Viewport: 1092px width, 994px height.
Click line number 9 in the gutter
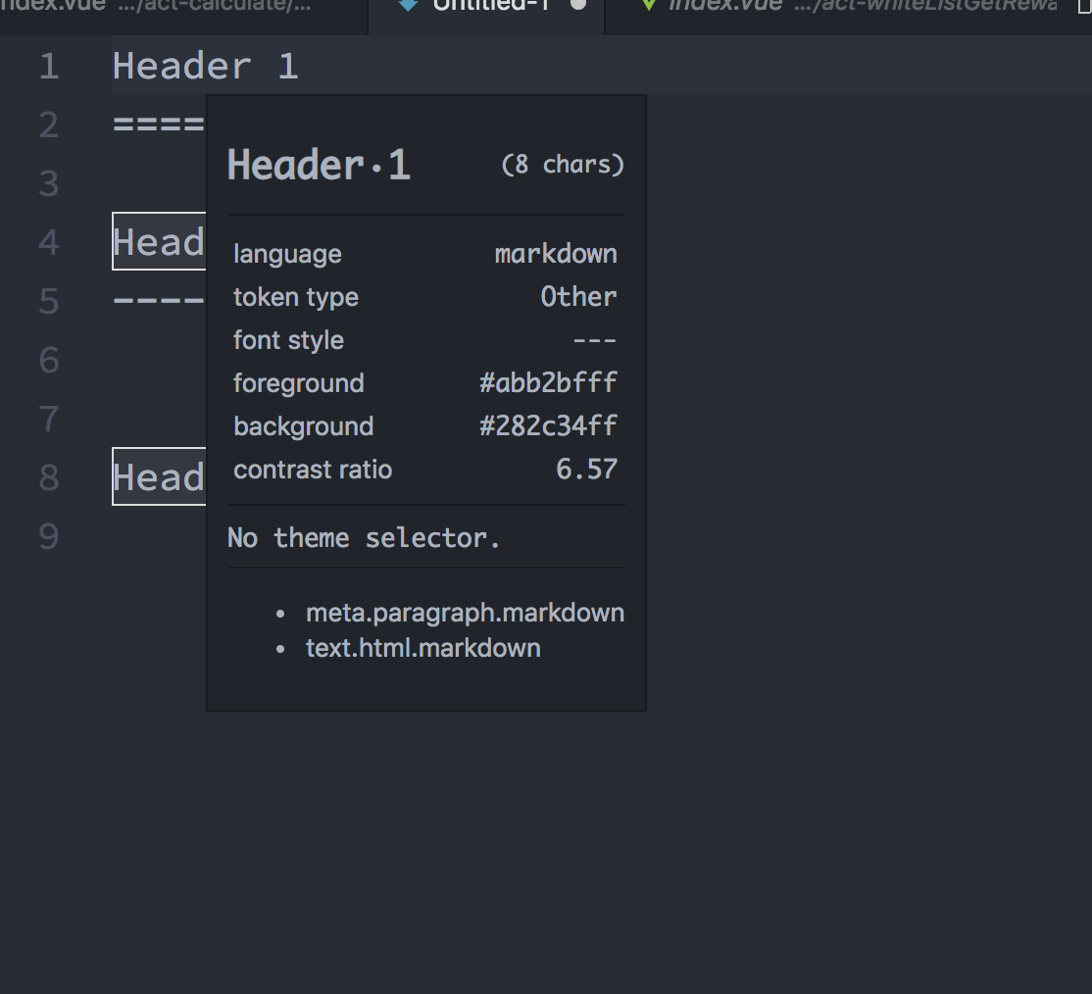(x=49, y=536)
